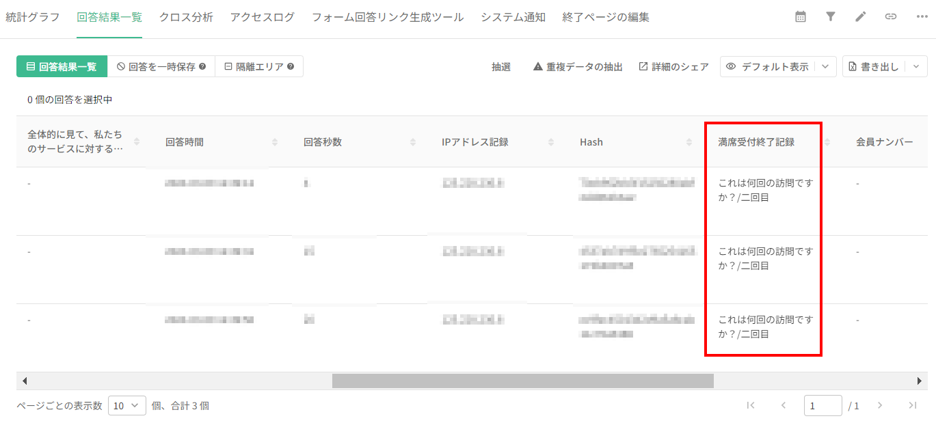Sort by Hash column arrows

tap(689, 142)
